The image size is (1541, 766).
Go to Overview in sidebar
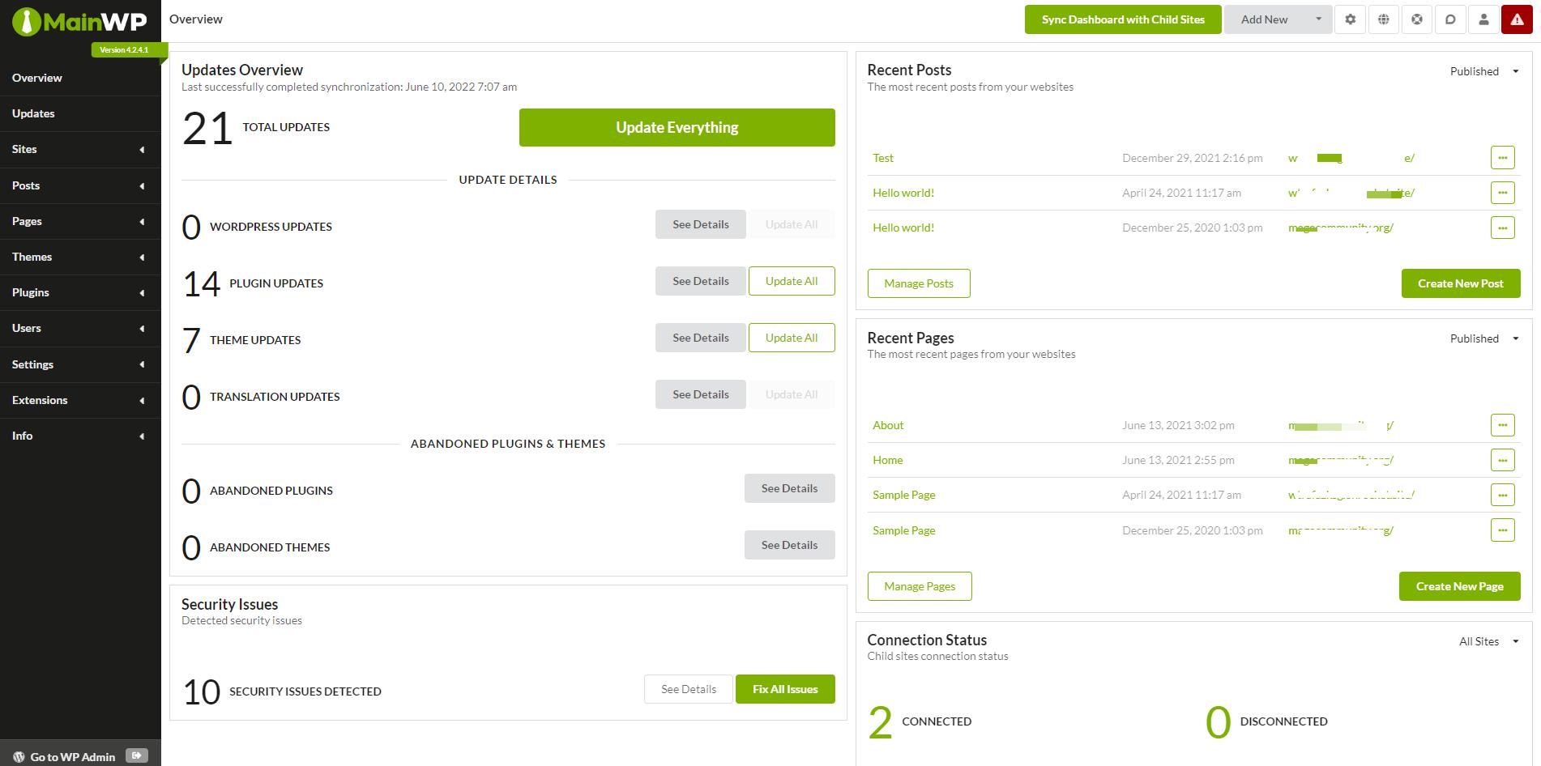coord(80,78)
